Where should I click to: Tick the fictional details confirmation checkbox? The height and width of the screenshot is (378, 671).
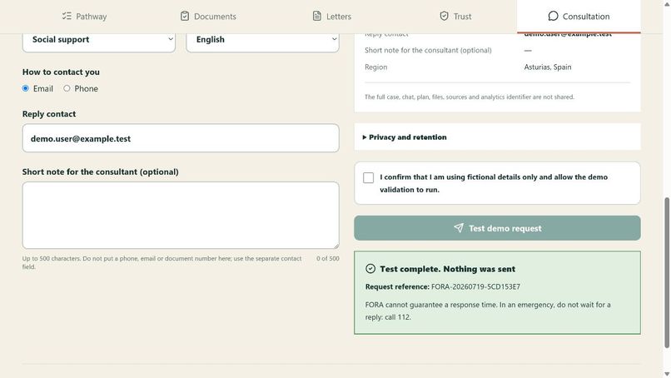coord(368,177)
